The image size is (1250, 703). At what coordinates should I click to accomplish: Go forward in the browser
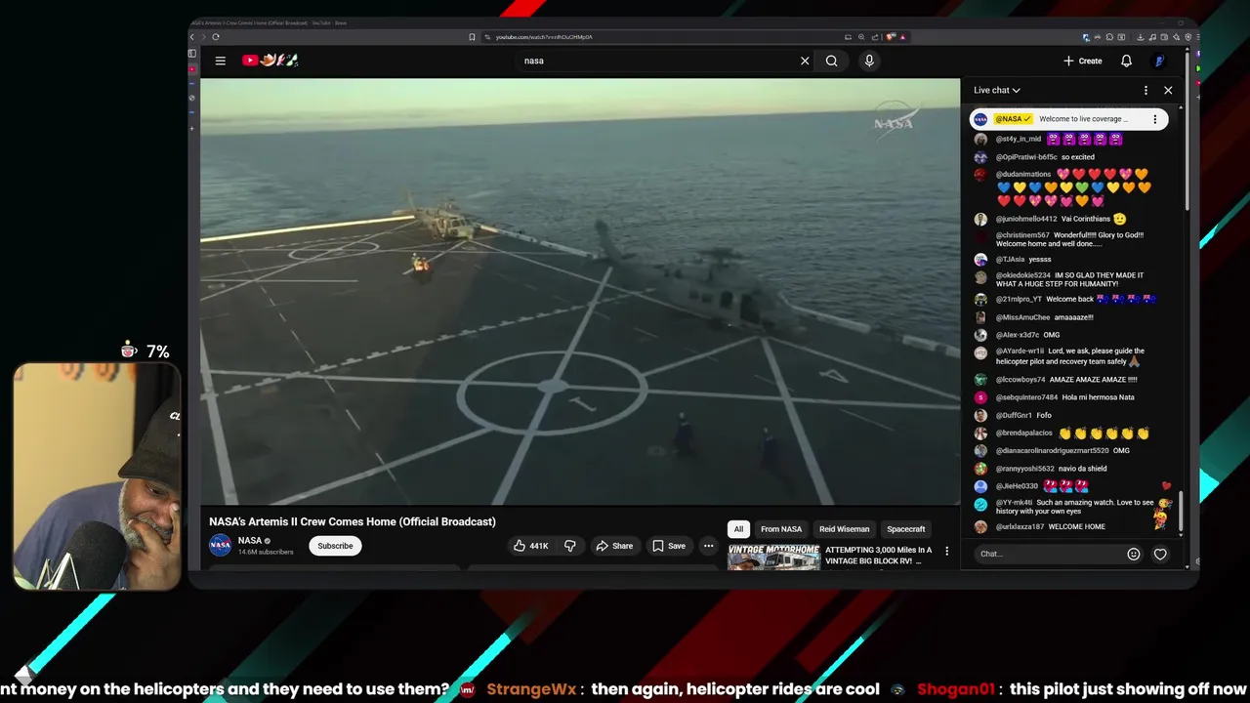point(203,37)
